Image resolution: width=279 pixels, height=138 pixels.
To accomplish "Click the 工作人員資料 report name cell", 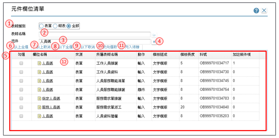I will point(107,72).
